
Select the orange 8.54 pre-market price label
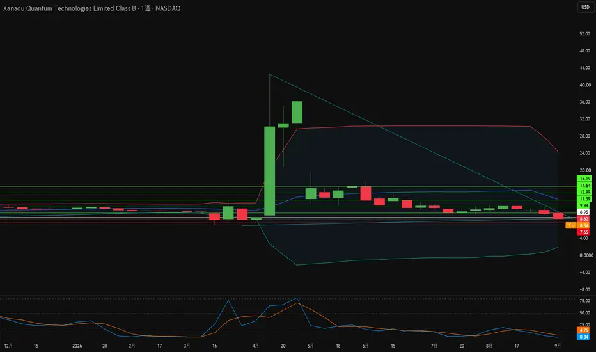pyautogui.click(x=583, y=225)
